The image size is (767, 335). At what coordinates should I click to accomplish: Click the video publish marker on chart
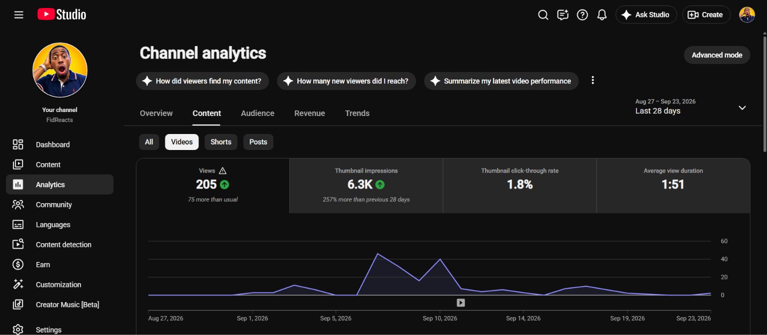(461, 302)
